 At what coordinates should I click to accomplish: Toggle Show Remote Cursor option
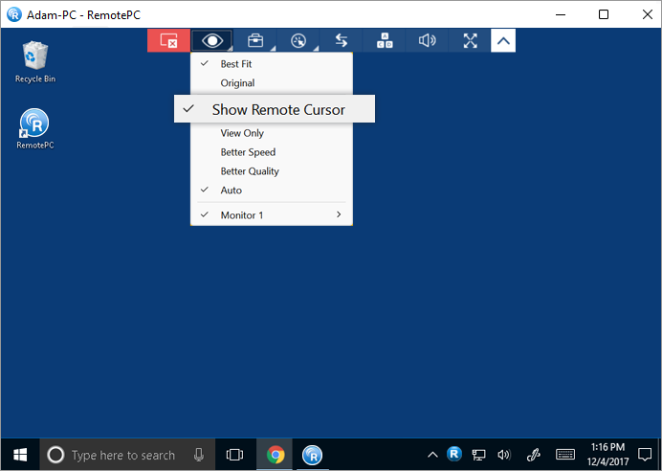coord(277,109)
